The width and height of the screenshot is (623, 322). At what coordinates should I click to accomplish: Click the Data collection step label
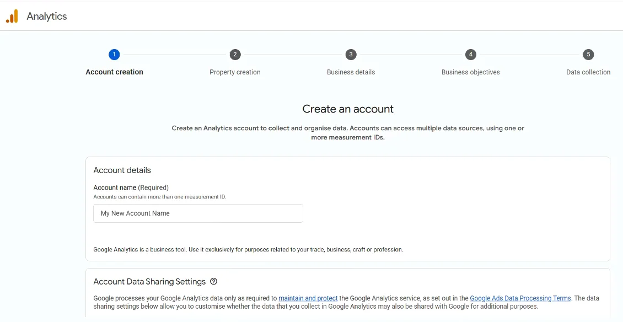[588, 72]
